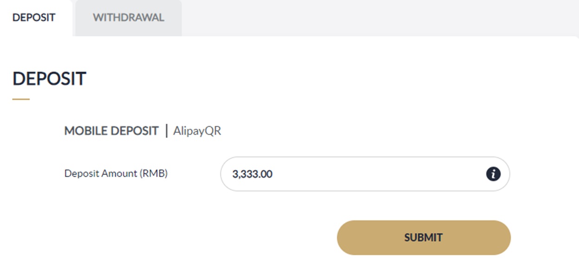The height and width of the screenshot is (258, 579).
Task: Click the empty tab bar right of WITHDRAWAL
Action: click(x=371, y=18)
